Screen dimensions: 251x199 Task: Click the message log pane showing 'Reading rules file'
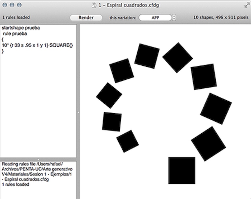point(38,180)
